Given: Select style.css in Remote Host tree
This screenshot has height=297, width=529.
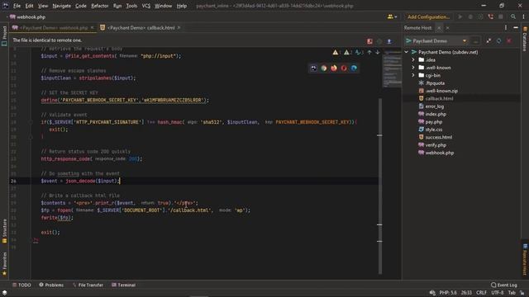Looking at the screenshot, I should coord(433,130).
